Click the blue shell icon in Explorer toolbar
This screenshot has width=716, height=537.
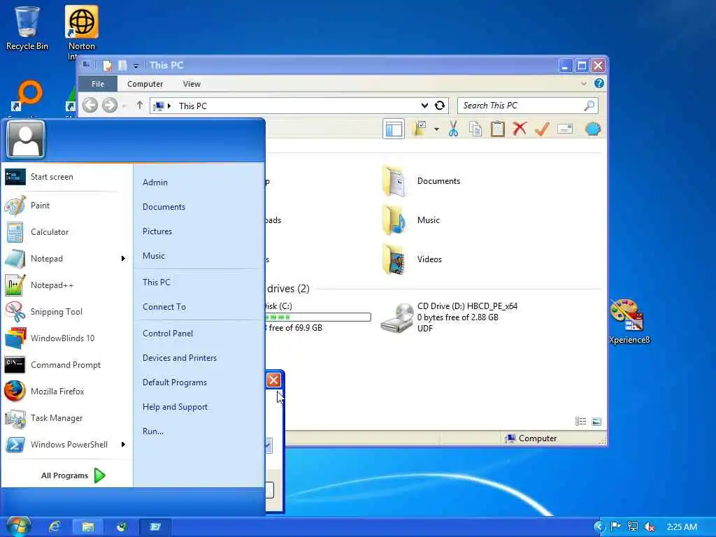point(593,129)
